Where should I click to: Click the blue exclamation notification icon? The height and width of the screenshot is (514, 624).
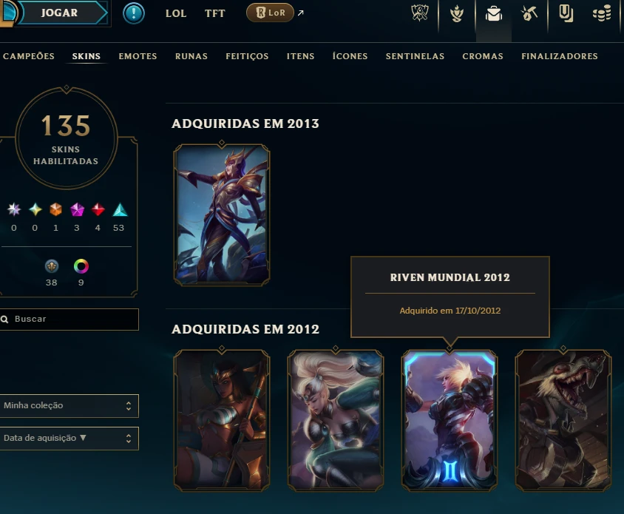click(x=133, y=13)
